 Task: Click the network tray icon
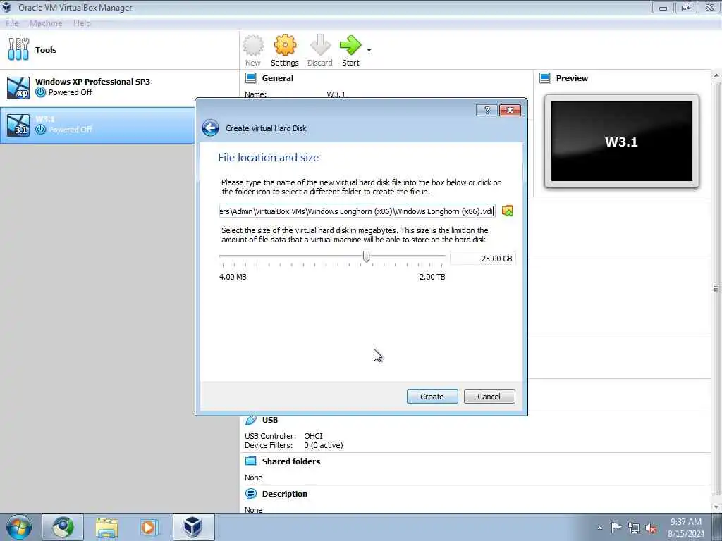[634, 528]
